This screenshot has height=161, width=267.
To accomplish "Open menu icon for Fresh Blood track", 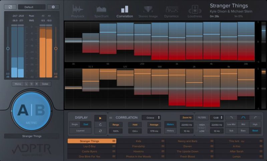I will (212, 156).
